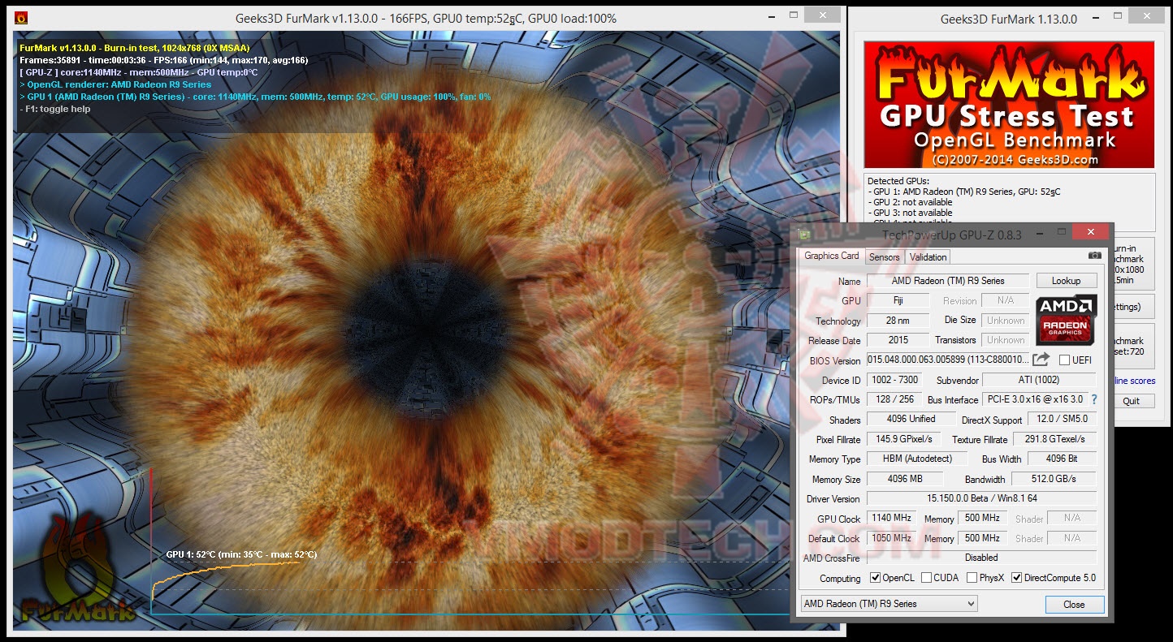Click the GPU Clock value "1140 MHz"
The width and height of the screenshot is (1173, 642).
click(x=891, y=518)
